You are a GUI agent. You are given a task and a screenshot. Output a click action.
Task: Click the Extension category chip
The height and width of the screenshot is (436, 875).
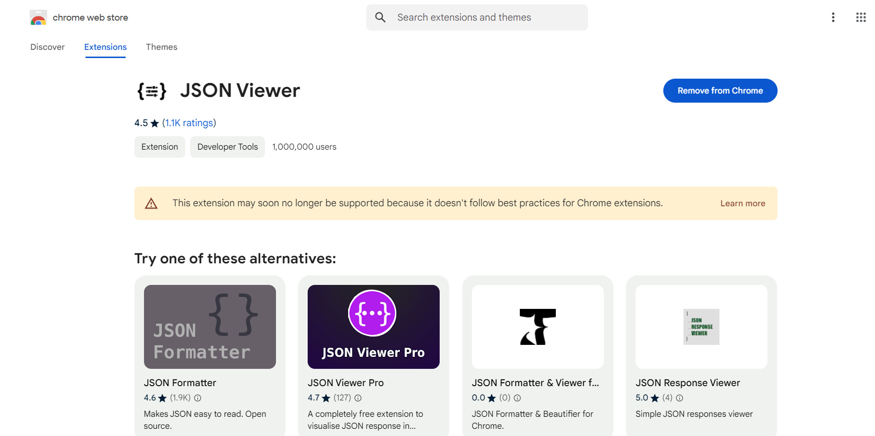(160, 147)
